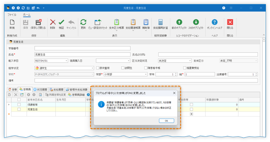
Task: Click the 検証 (Validate) green checkmark icon
Action: pos(61,23)
